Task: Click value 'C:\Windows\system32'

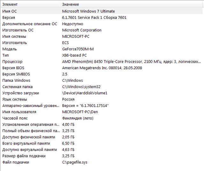Action: [81, 87]
